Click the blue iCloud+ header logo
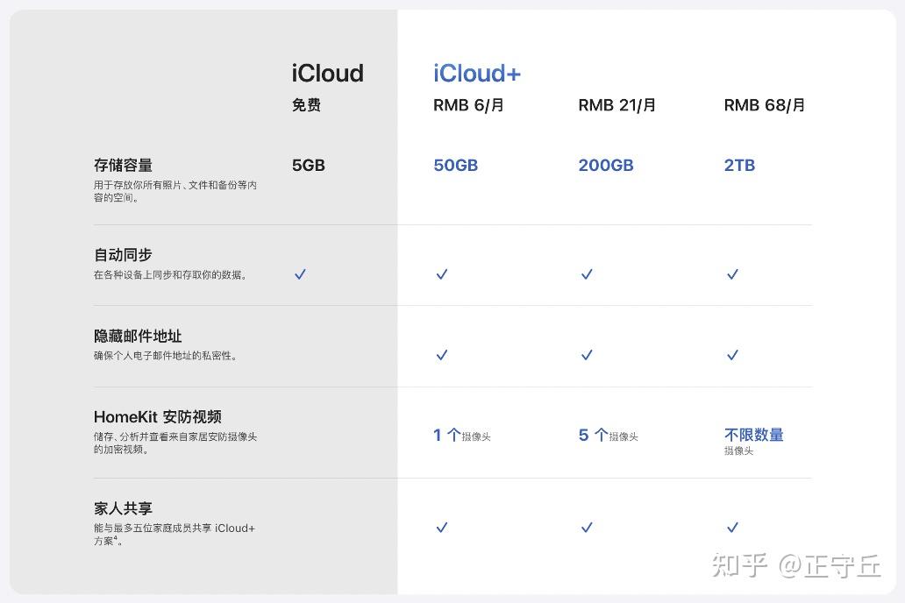The width and height of the screenshot is (905, 603). pos(476,74)
